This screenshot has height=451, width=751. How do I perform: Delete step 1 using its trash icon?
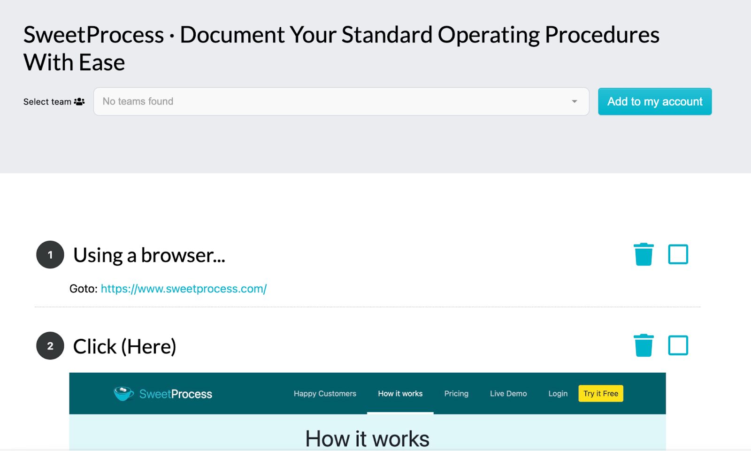[644, 254]
